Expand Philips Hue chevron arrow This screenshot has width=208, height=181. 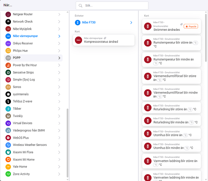tap(59, 51)
